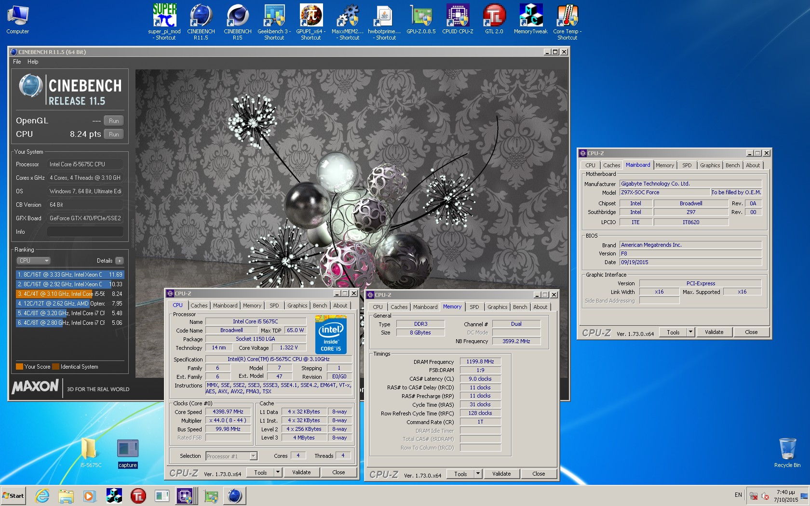Select ranking row 3 Core i5 8.24
This screenshot has width=810, height=506.
[x=70, y=294]
